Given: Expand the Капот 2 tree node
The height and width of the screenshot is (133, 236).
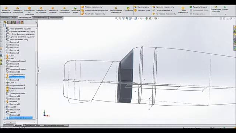Looking at the screenshot, I should coord(5,58).
